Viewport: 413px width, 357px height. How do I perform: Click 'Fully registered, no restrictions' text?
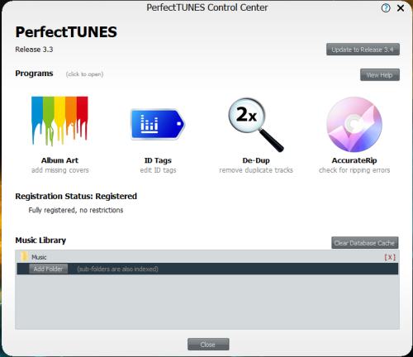click(x=76, y=210)
